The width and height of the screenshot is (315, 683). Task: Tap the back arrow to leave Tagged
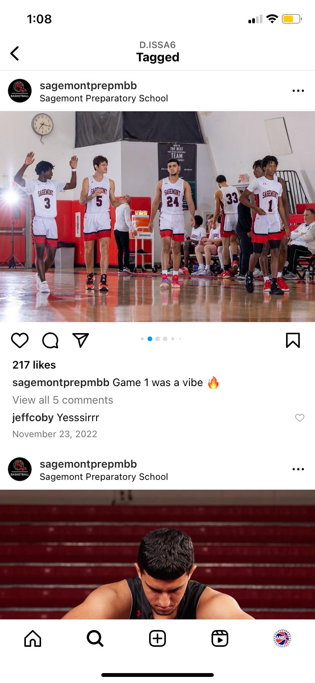[x=14, y=53]
